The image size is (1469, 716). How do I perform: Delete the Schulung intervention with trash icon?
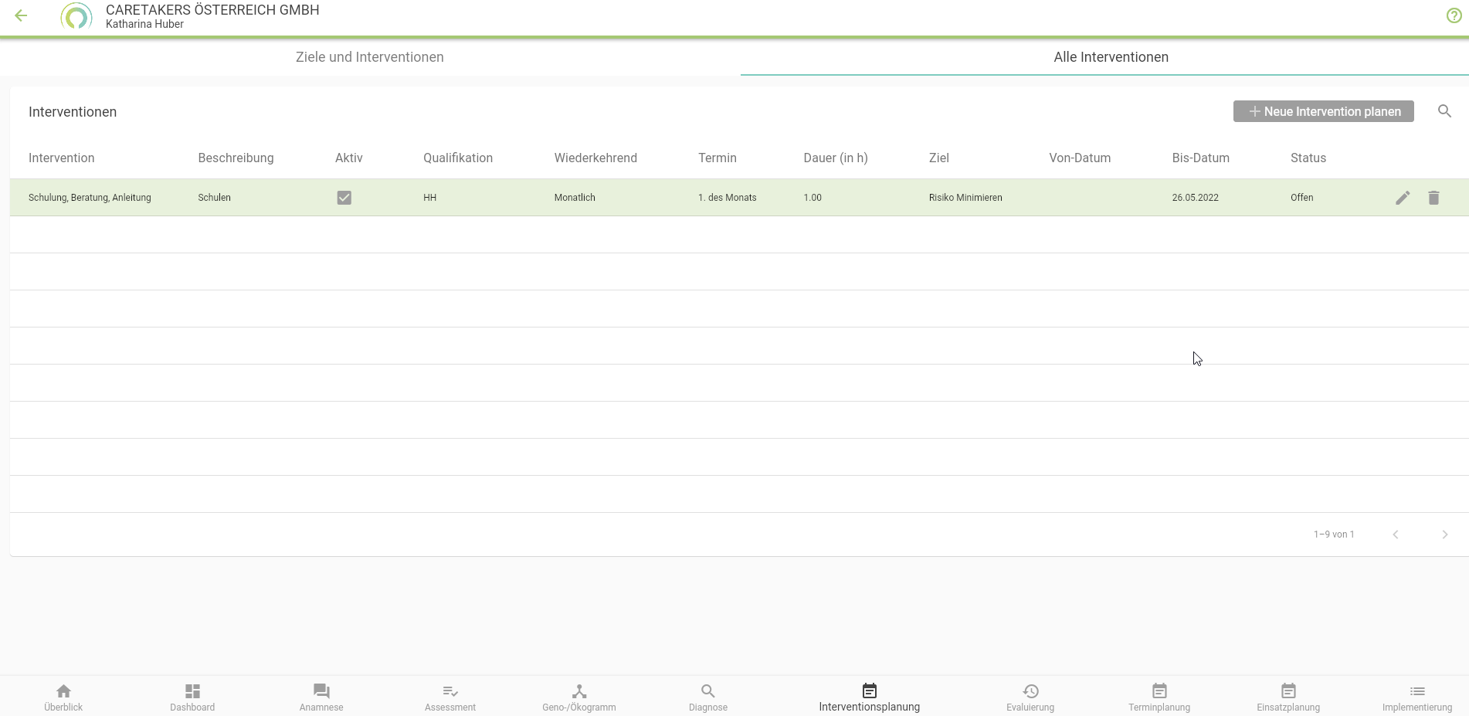click(x=1433, y=198)
